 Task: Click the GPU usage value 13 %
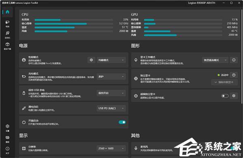coord(234,19)
